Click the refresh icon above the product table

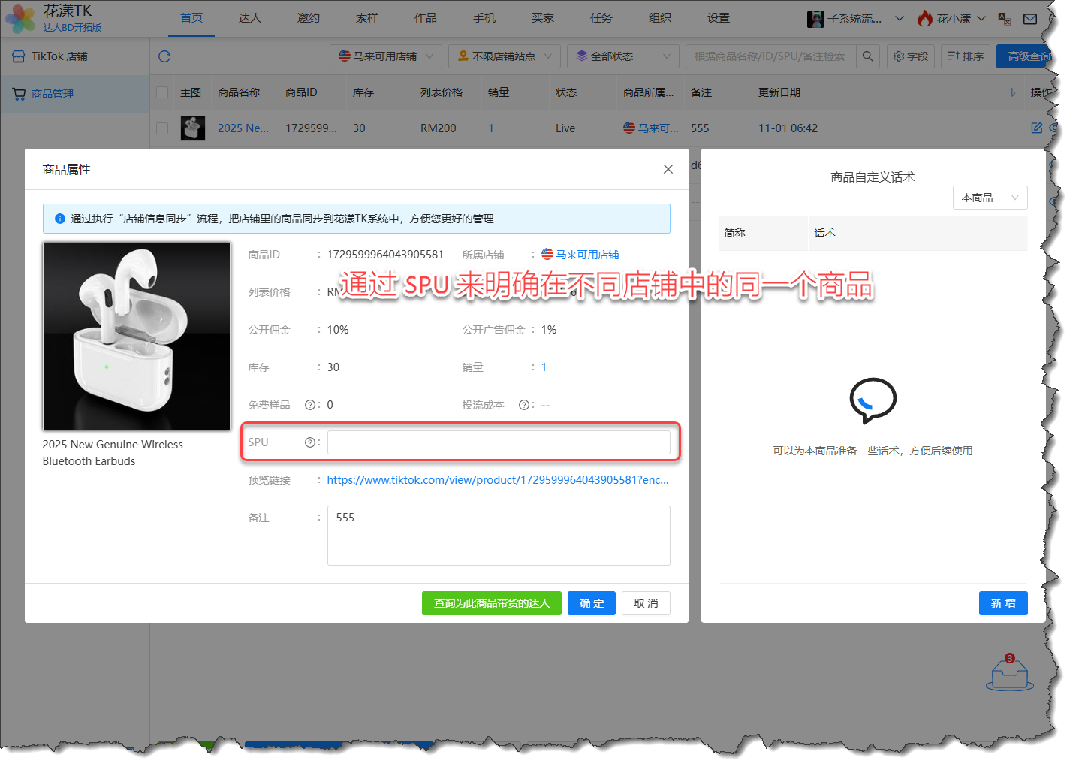pyautogui.click(x=164, y=56)
